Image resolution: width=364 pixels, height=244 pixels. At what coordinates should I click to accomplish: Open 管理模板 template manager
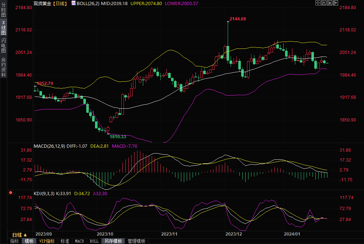tap(136, 241)
